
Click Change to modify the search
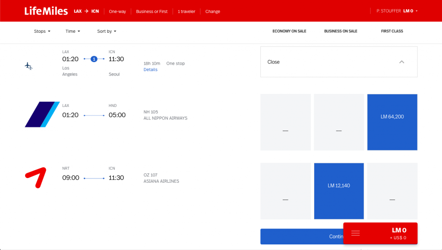(x=212, y=12)
